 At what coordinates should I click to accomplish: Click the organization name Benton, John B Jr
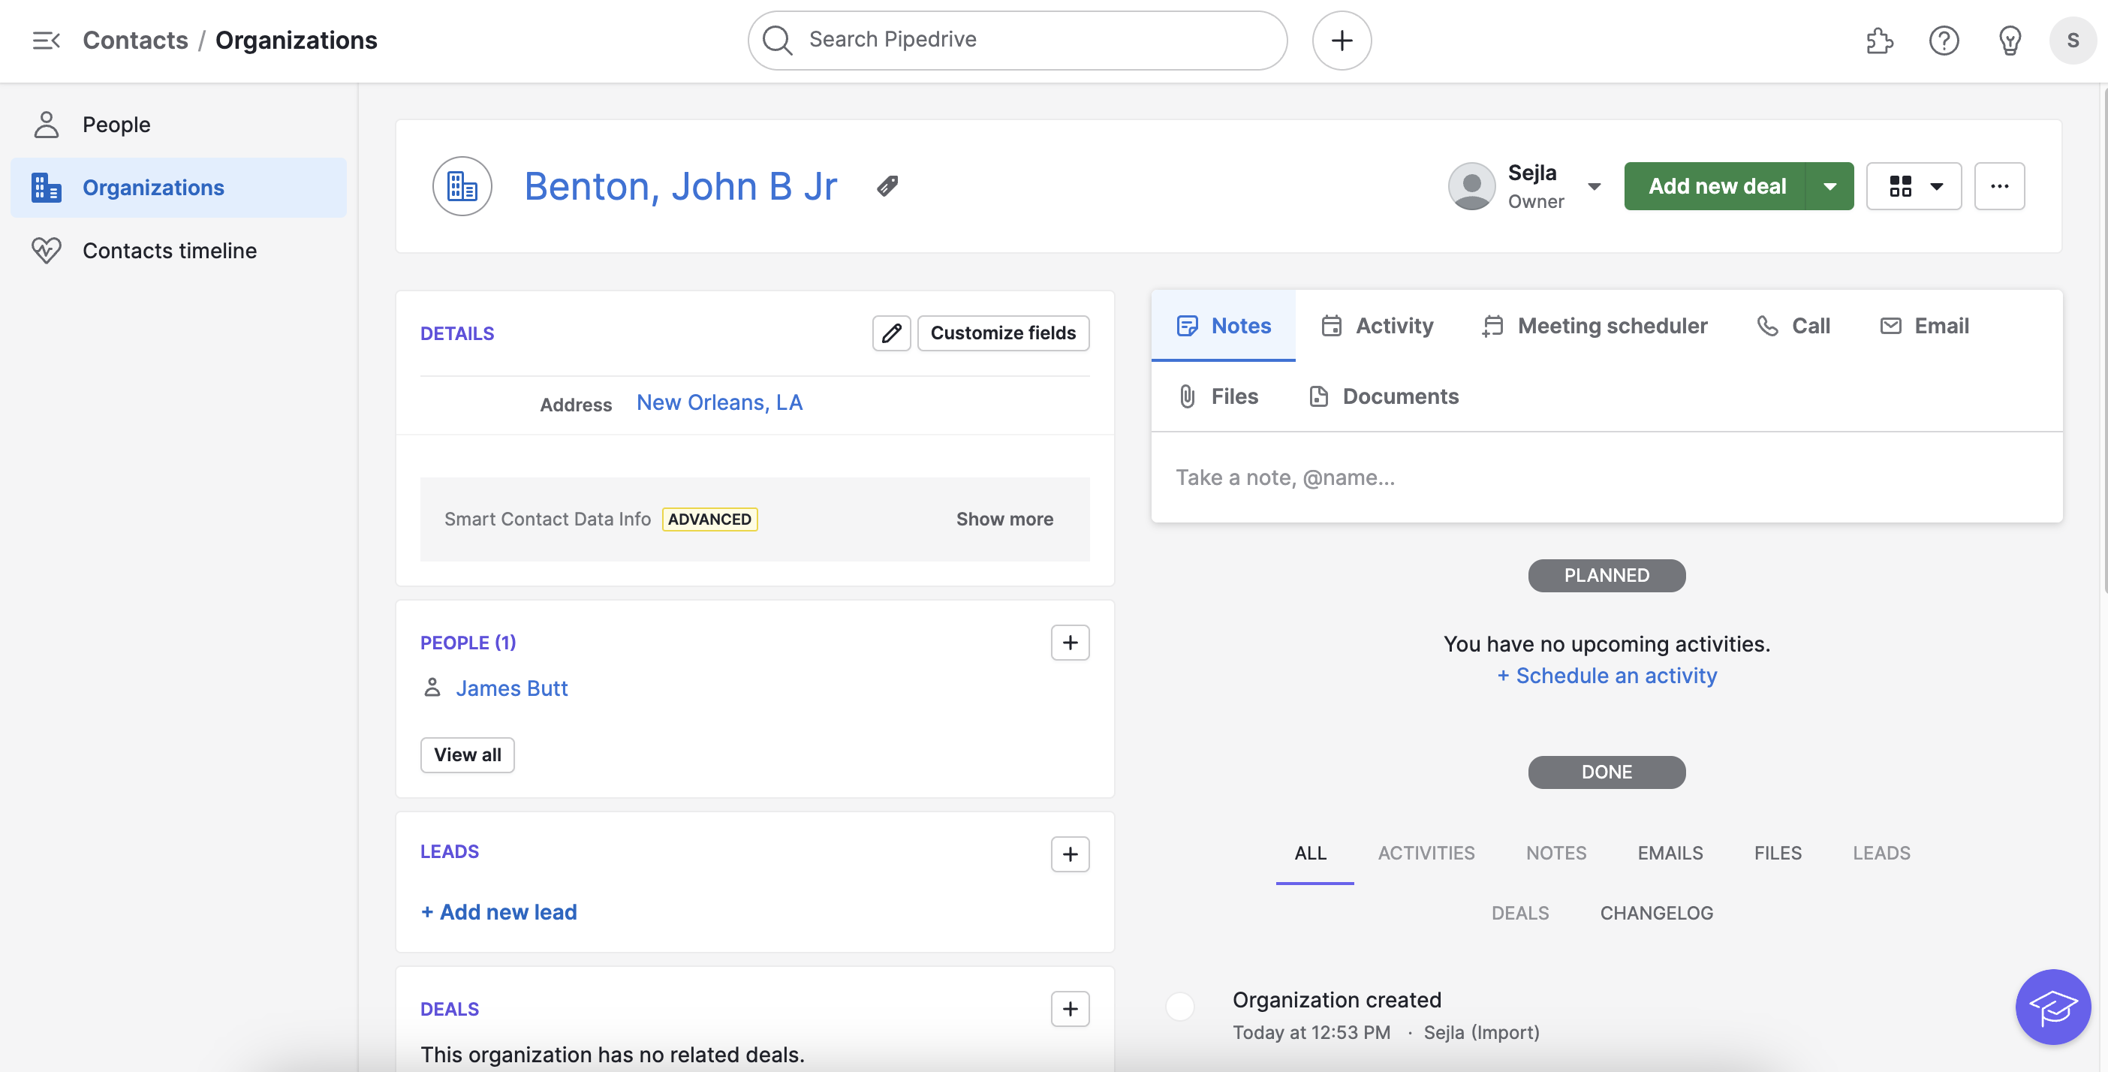680,185
